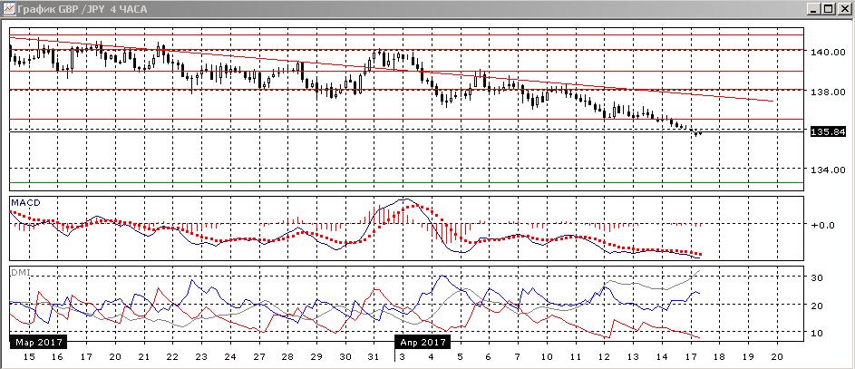Click the Мар 2017 month marker

coord(38,343)
